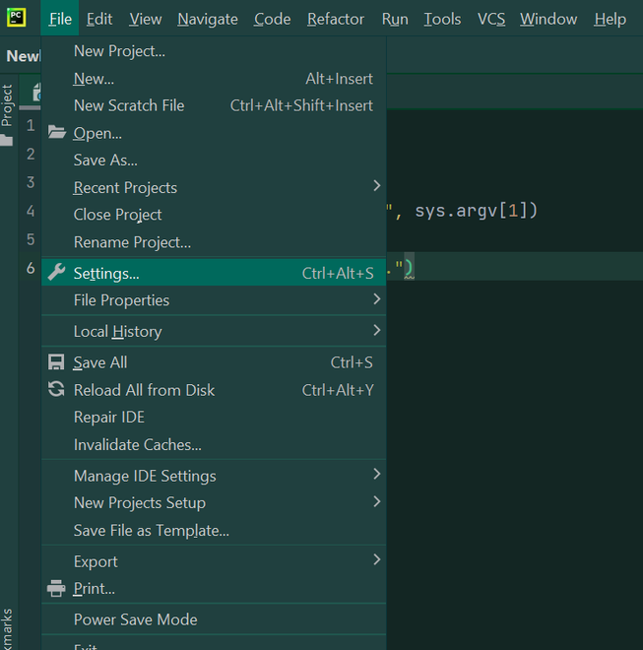Open the Refactor menu
Image resolution: width=643 pixels, height=650 pixels.
336,19
